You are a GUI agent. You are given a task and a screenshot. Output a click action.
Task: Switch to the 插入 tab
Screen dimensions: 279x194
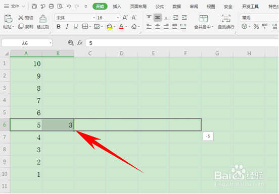point(117,7)
